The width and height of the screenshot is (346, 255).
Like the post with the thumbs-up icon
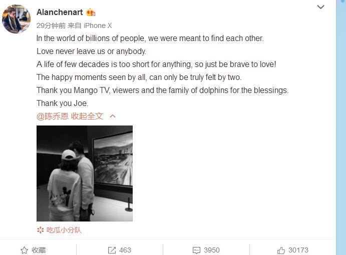pyautogui.click(x=281, y=250)
